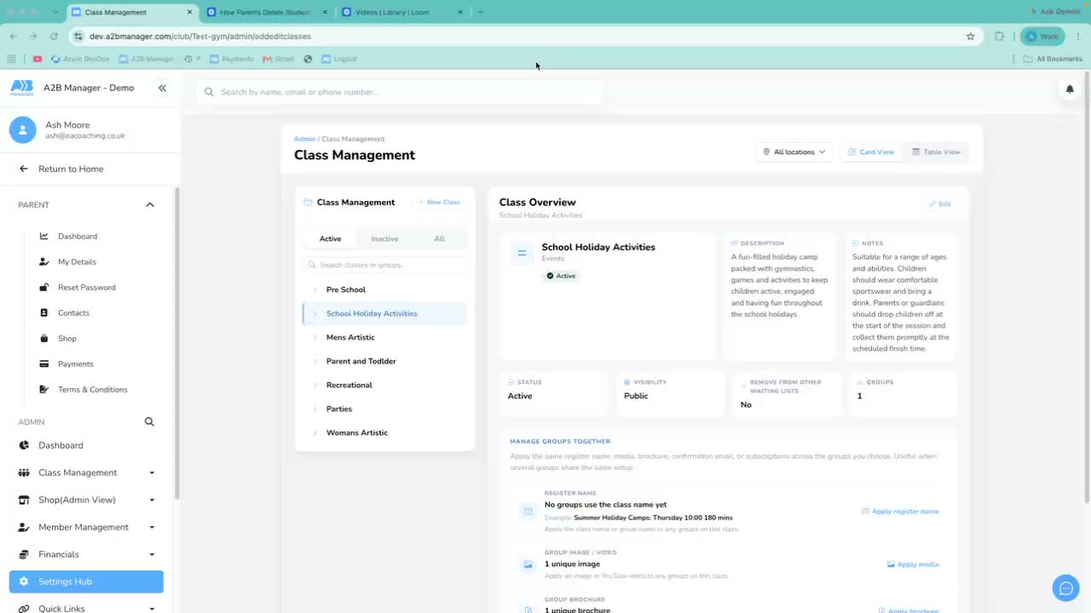This screenshot has width=1091, height=613.
Task: Click Apply register name link
Action: [x=900, y=512]
